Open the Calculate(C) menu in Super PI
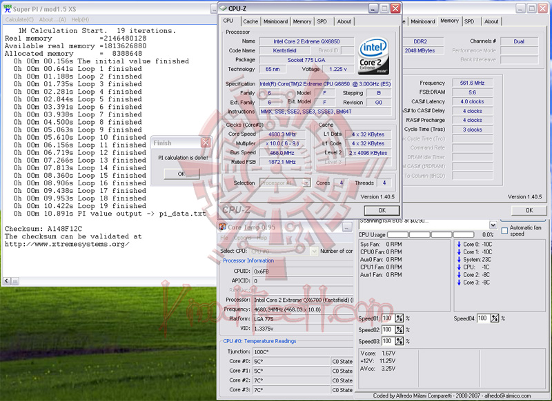 (x=19, y=20)
